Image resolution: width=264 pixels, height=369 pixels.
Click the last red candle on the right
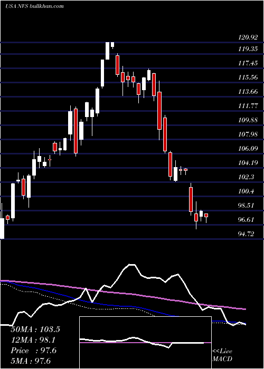pos(206,215)
